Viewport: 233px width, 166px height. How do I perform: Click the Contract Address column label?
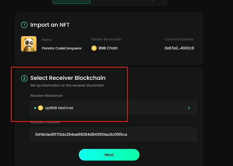click(x=179, y=40)
